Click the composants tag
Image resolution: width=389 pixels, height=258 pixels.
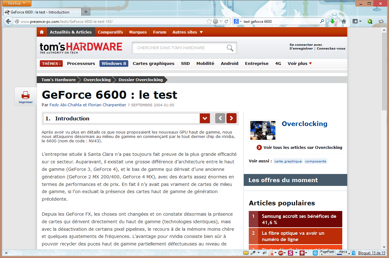[316, 161]
